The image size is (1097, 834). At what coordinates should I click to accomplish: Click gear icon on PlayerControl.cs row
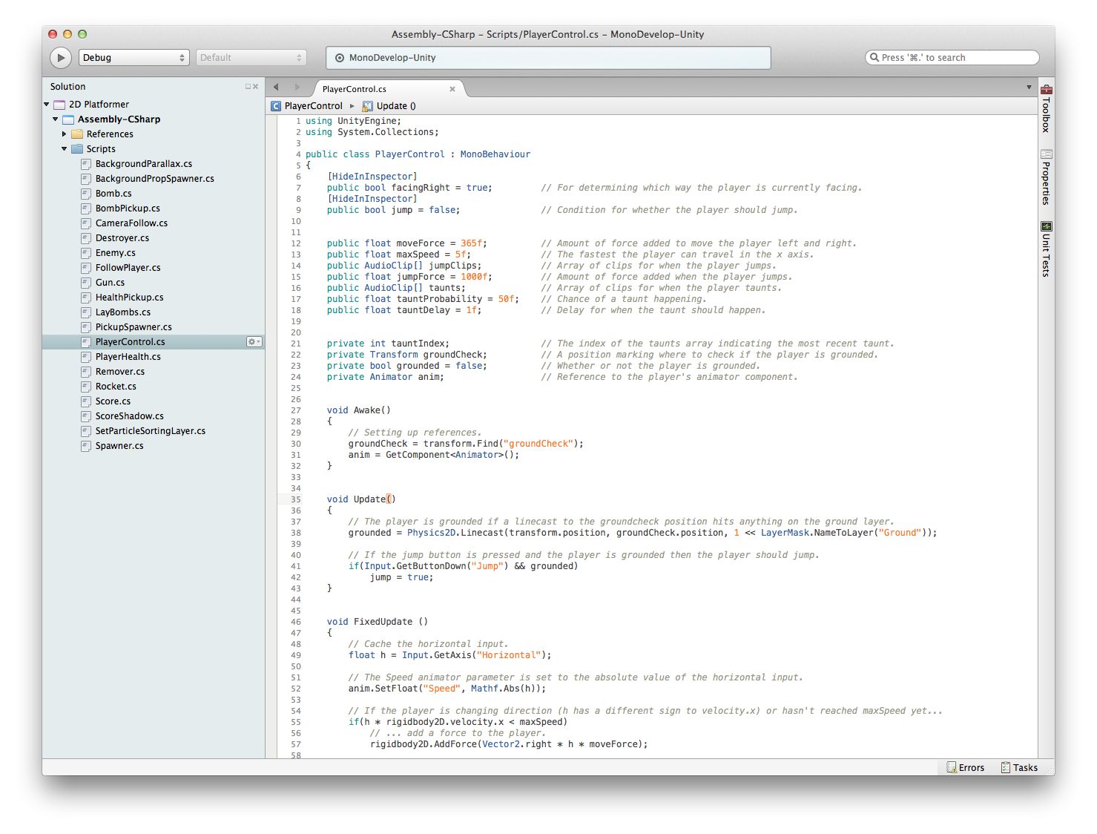point(254,342)
